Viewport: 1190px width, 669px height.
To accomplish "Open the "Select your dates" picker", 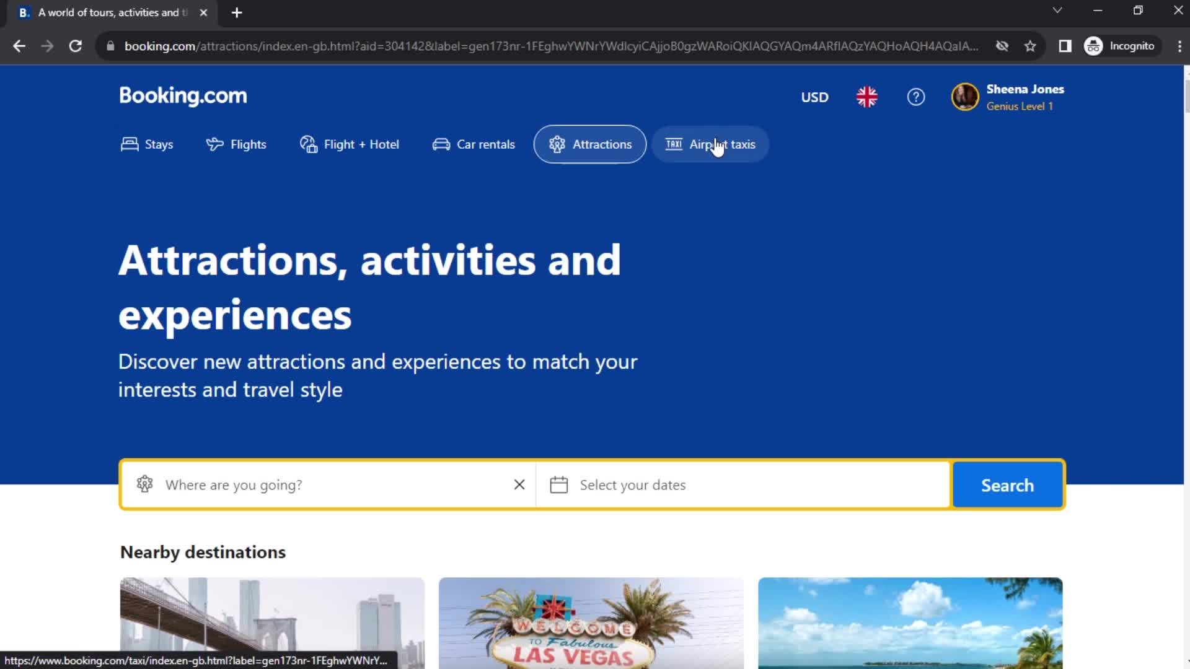I will (743, 485).
